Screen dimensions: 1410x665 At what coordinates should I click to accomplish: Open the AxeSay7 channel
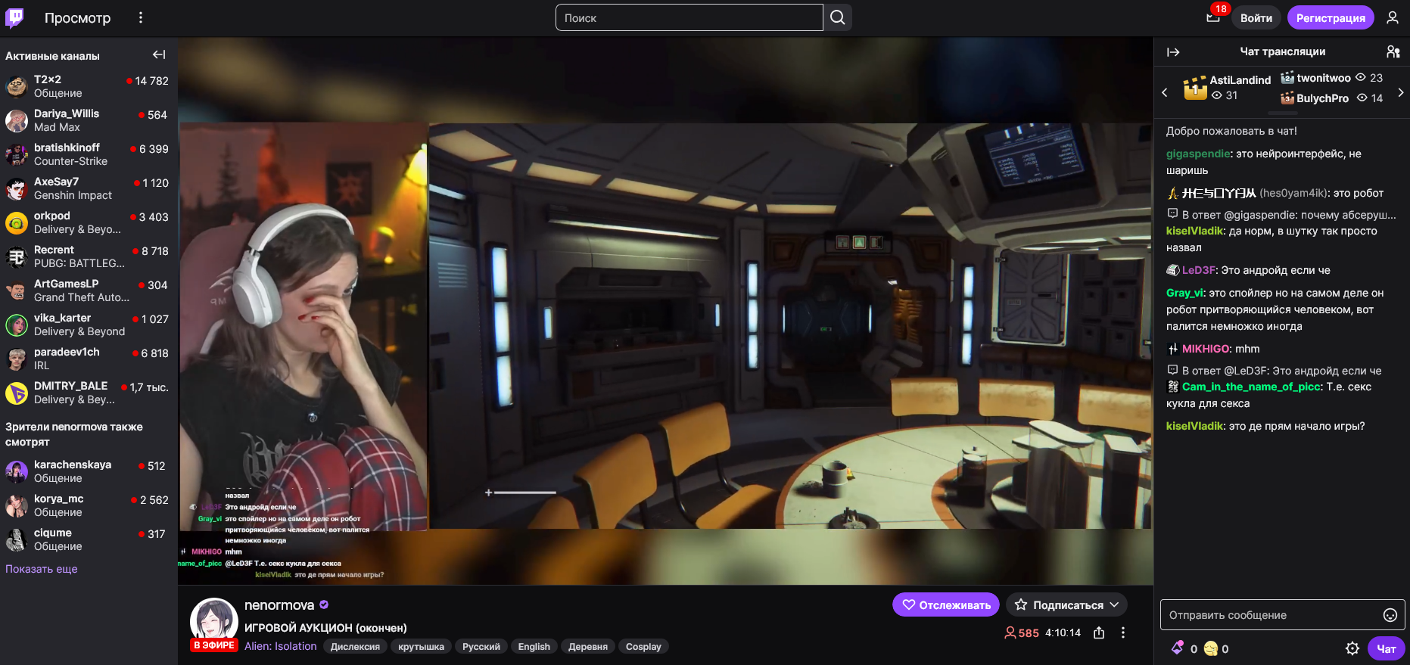click(89, 188)
